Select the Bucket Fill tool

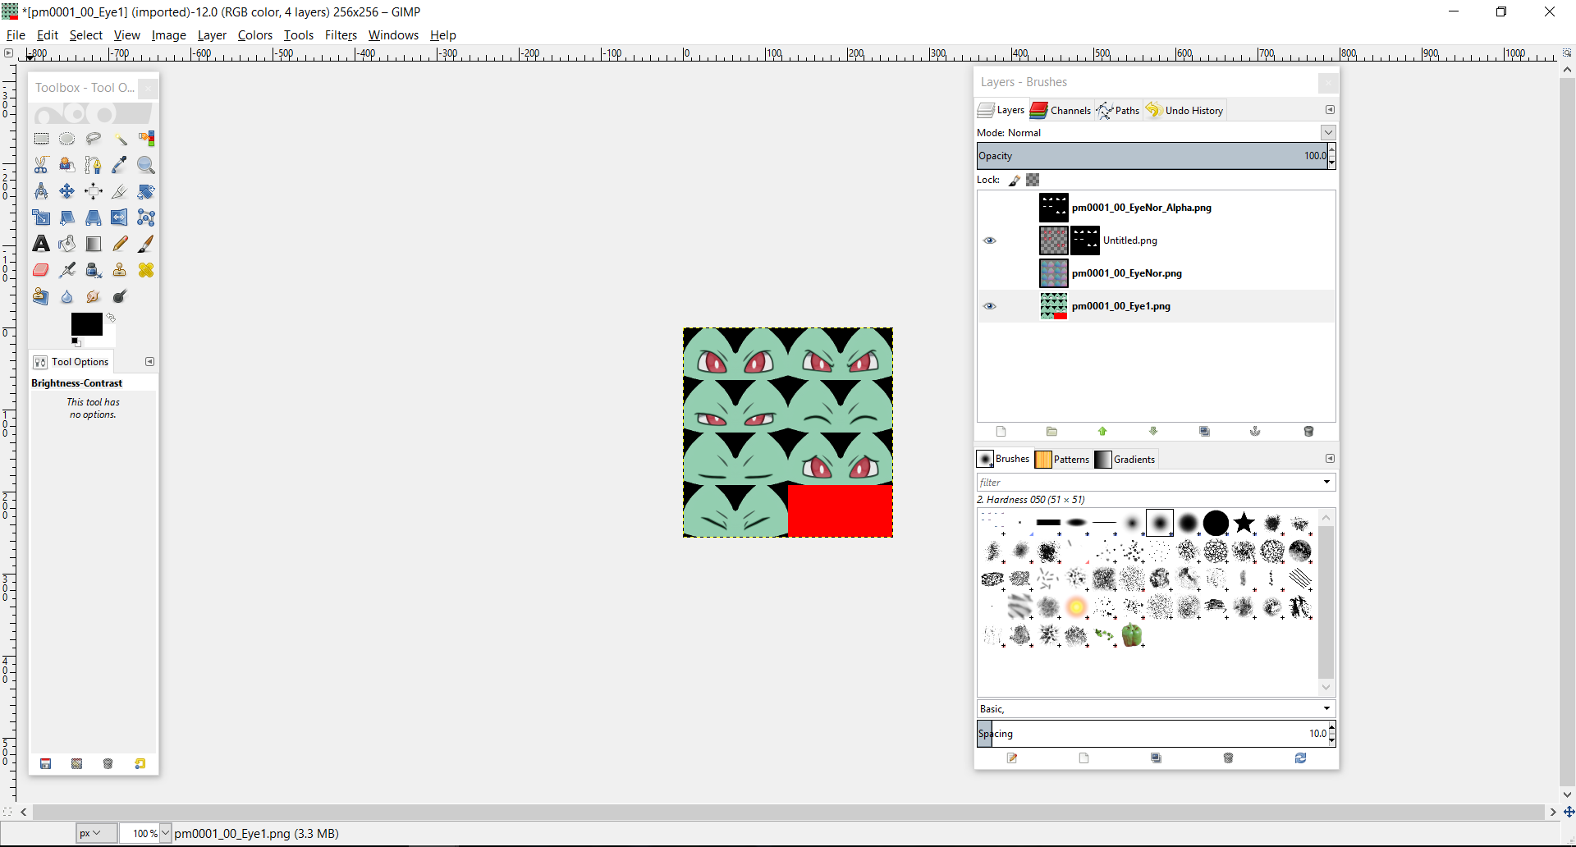tap(67, 244)
